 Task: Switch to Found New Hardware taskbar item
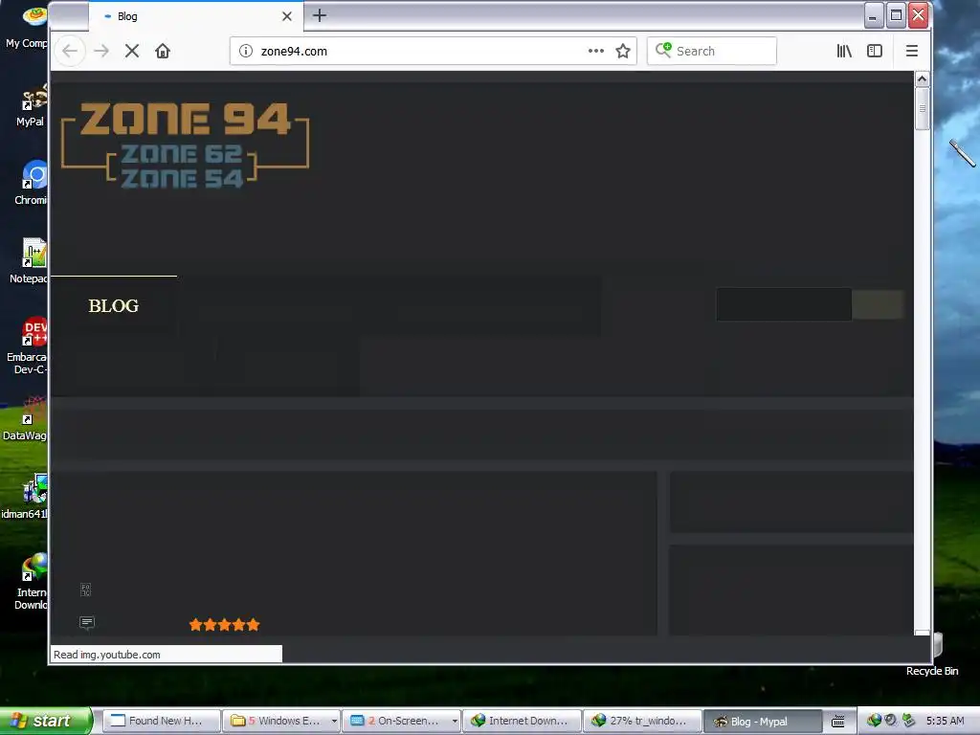click(x=161, y=721)
